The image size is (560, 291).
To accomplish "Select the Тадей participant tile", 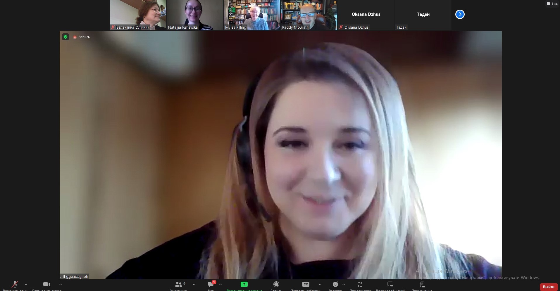I will tap(423, 15).
